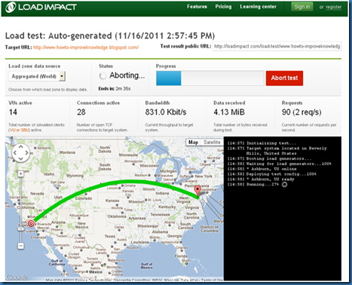This screenshot has width=352, height=285.
Task: Pan map right with navigation arrow
Action: coord(27,152)
